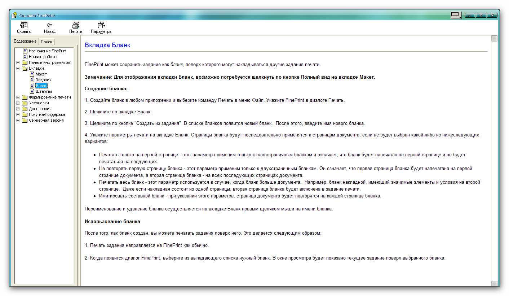Image resolution: width=509 pixels, height=296 pixels.
Task: Expand the Панель инструментов tree node
Action: [x=18, y=62]
